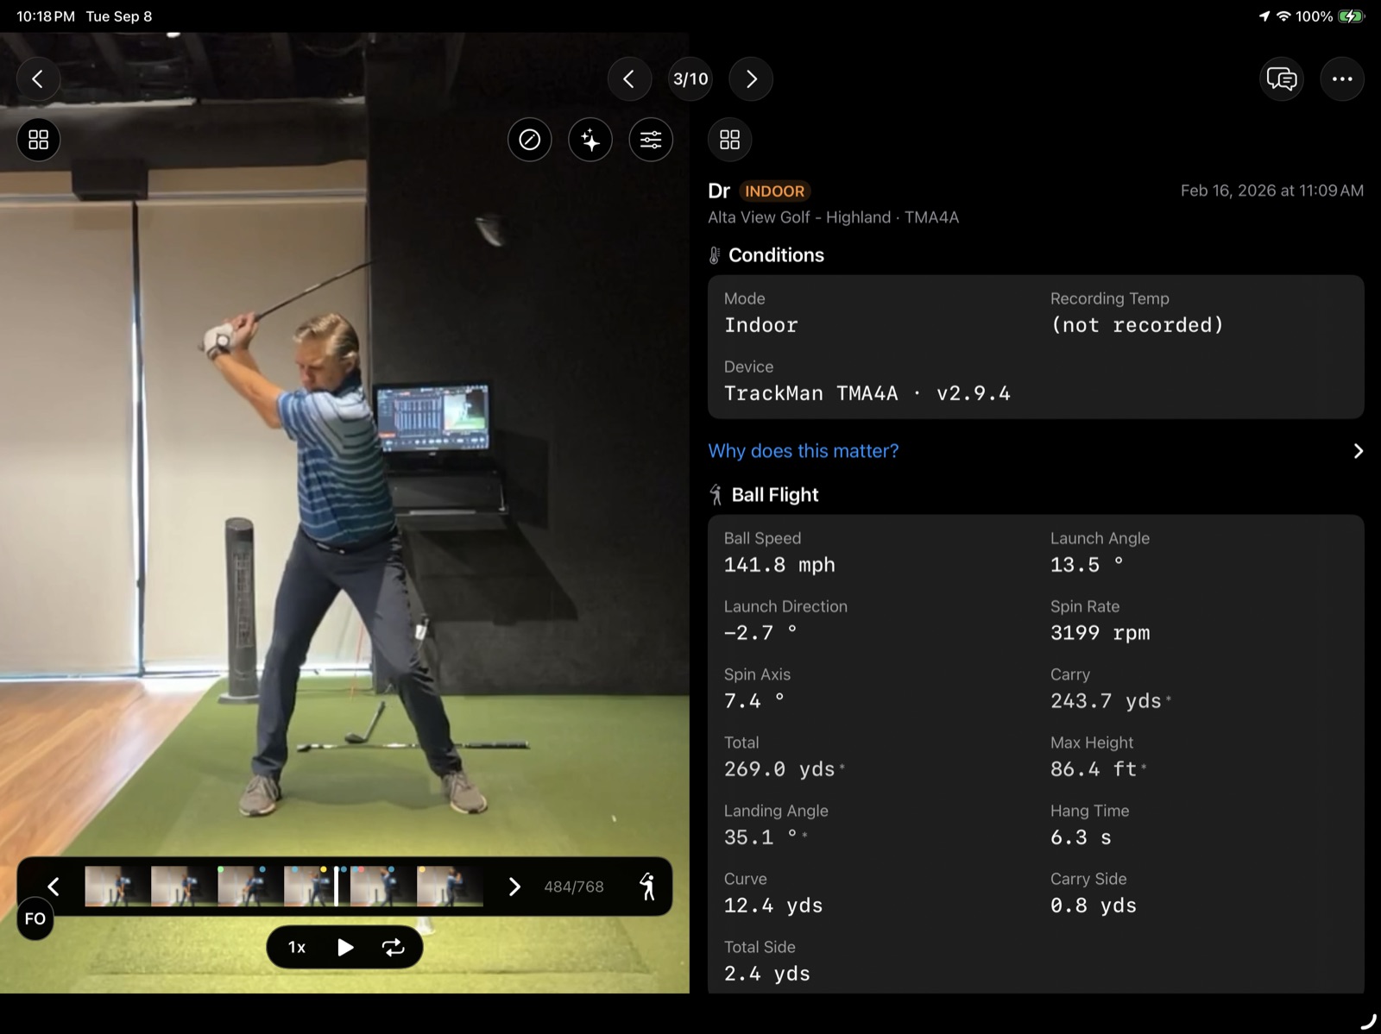Step filmstrip forward with right arrow

click(x=514, y=887)
